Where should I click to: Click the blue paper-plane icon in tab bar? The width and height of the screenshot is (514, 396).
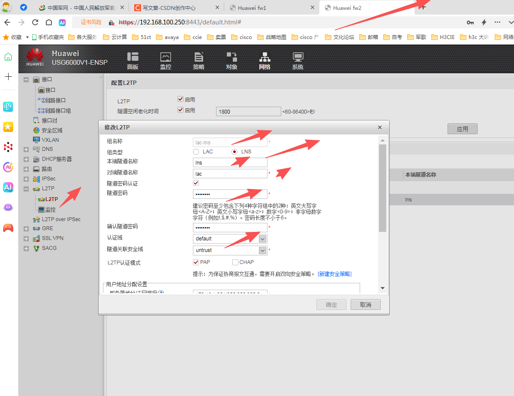pos(24,7)
